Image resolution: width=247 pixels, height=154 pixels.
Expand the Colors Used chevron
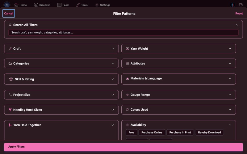click(230, 110)
